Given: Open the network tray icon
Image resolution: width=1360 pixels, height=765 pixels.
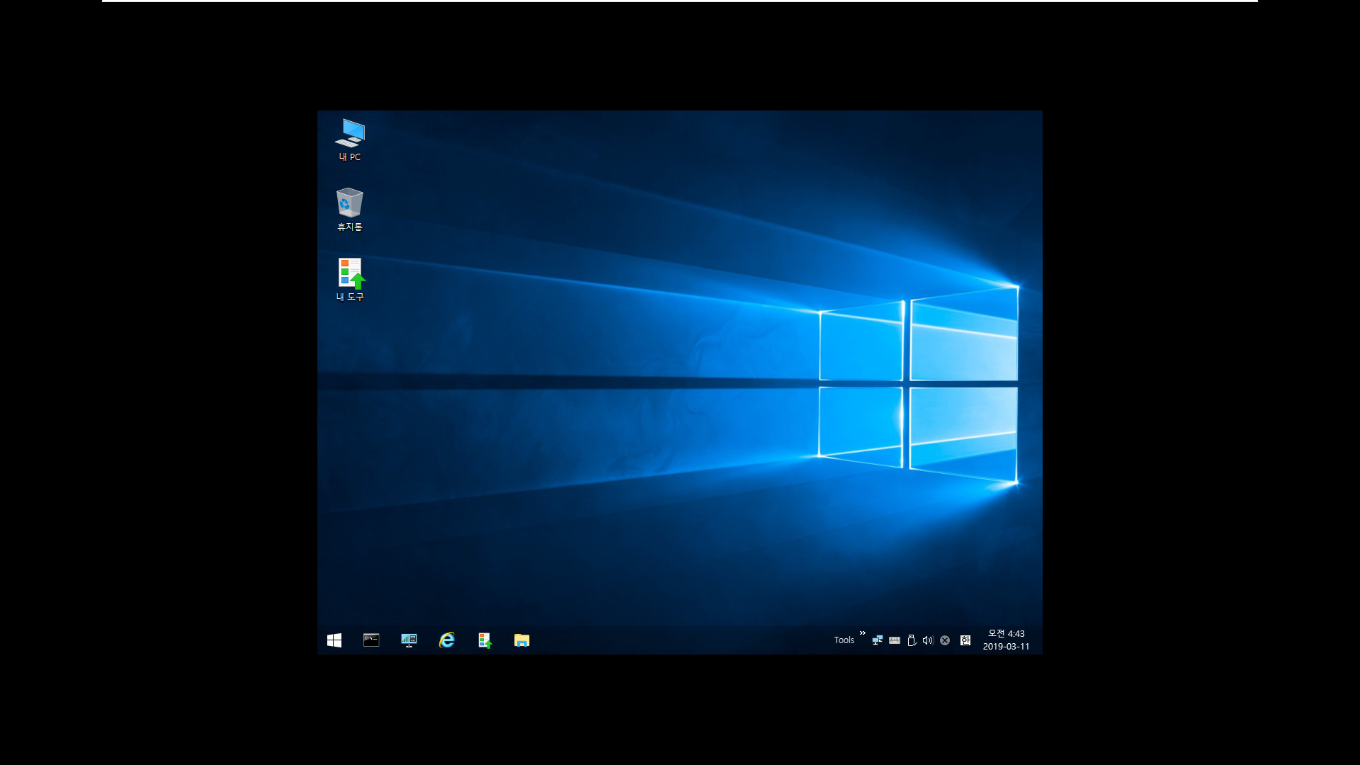Looking at the screenshot, I should [x=878, y=640].
